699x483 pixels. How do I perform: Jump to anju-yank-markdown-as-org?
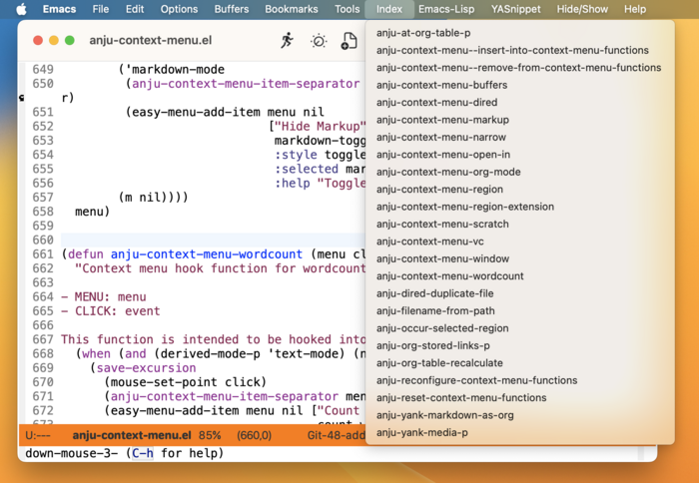pyautogui.click(x=520, y=415)
